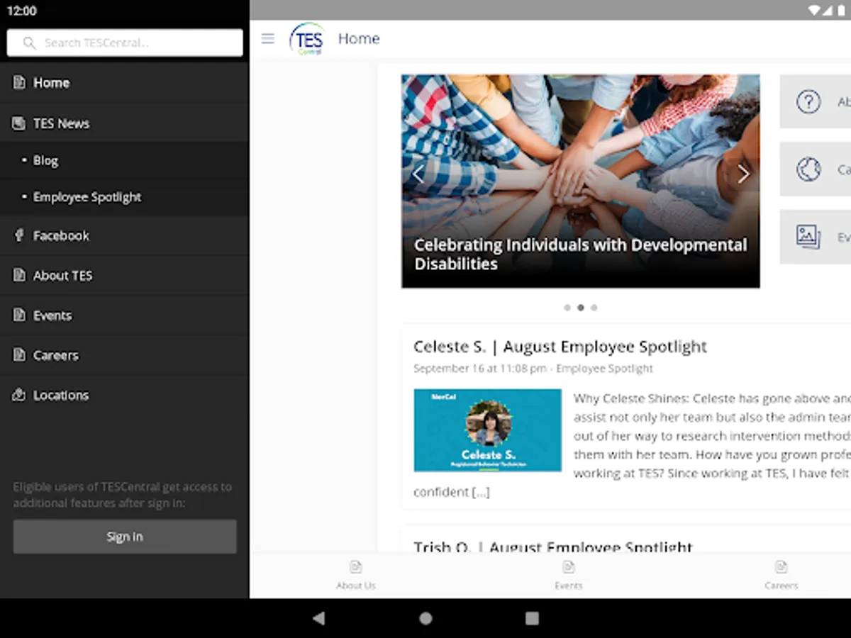
Task: Click the Celebrating Individuals with Developmental Disabilities caption
Action: click(x=580, y=254)
